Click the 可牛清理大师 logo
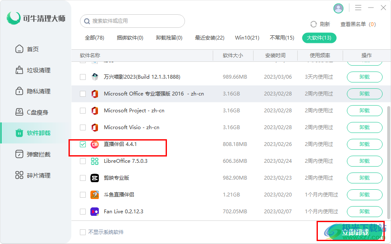The image size is (391, 244). click(x=36, y=18)
